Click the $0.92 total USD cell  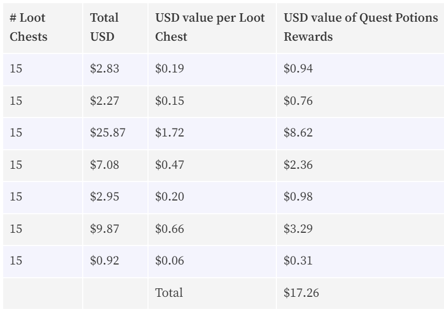point(116,261)
